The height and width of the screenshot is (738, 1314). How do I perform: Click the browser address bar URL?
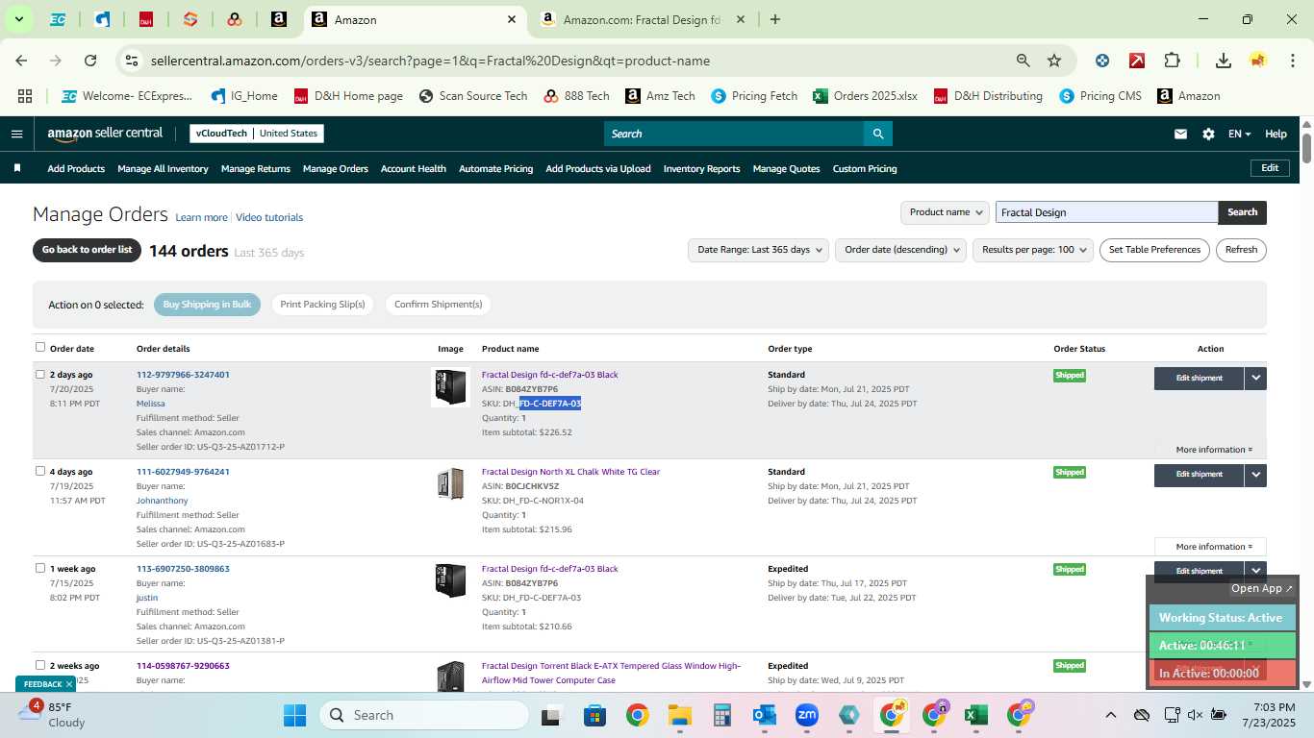pos(430,61)
